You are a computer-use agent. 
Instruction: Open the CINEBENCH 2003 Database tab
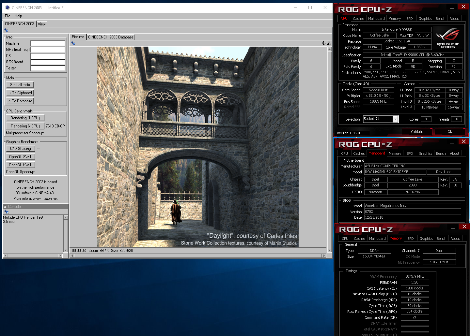pyautogui.click(x=111, y=37)
